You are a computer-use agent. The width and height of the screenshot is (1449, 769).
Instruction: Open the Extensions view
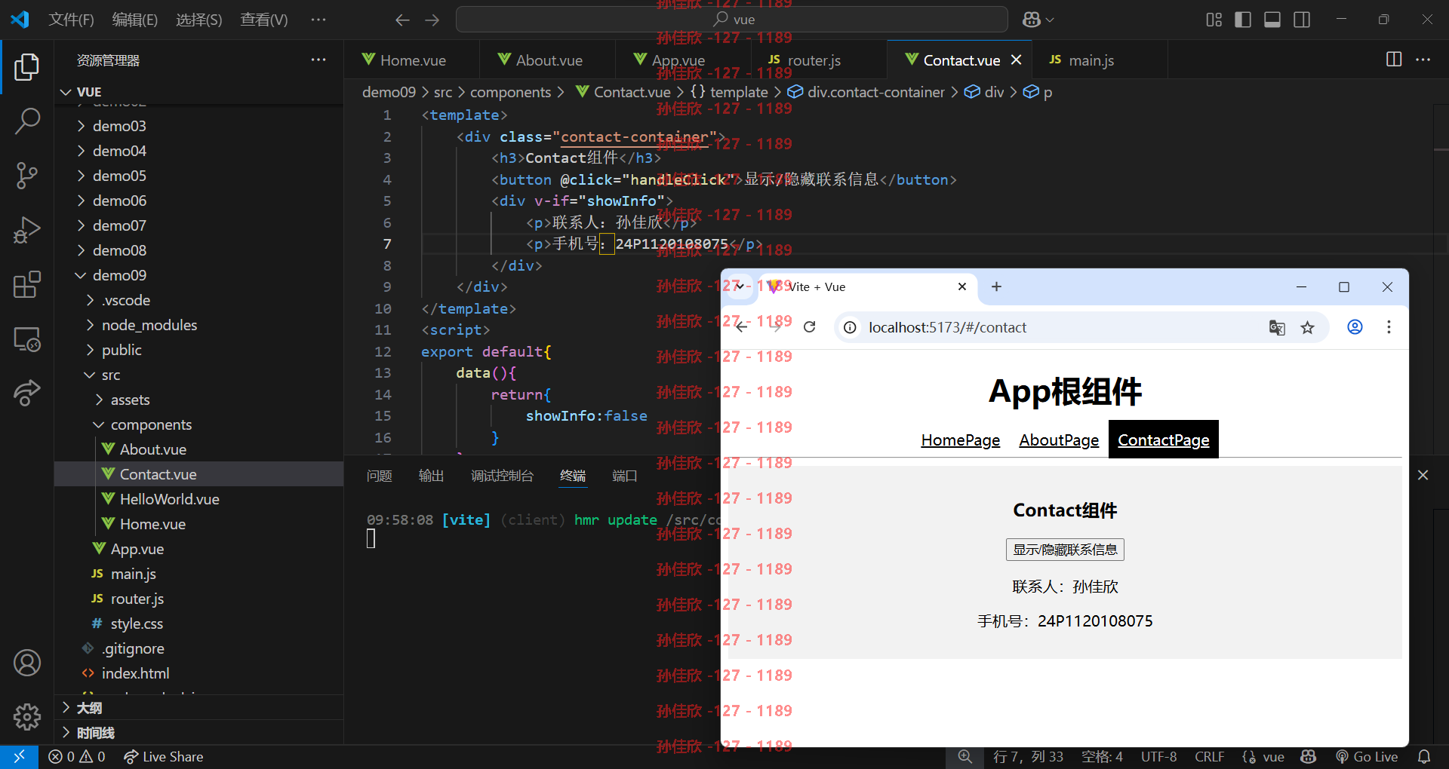tap(27, 284)
